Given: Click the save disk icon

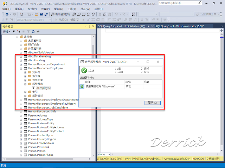Looking at the screenshot, I should click(x=41, y=14).
